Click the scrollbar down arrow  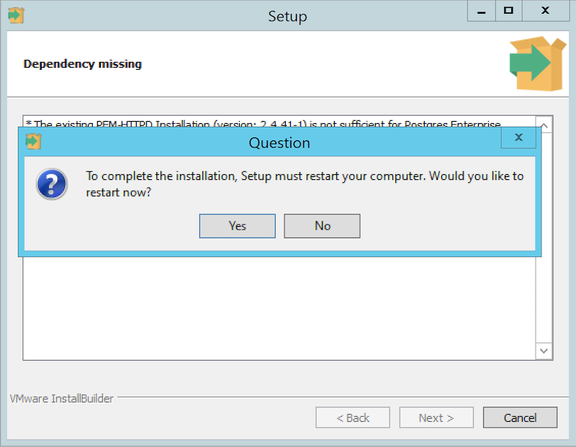[544, 351]
